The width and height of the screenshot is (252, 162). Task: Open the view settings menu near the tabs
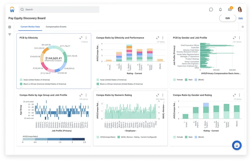(x=242, y=26)
